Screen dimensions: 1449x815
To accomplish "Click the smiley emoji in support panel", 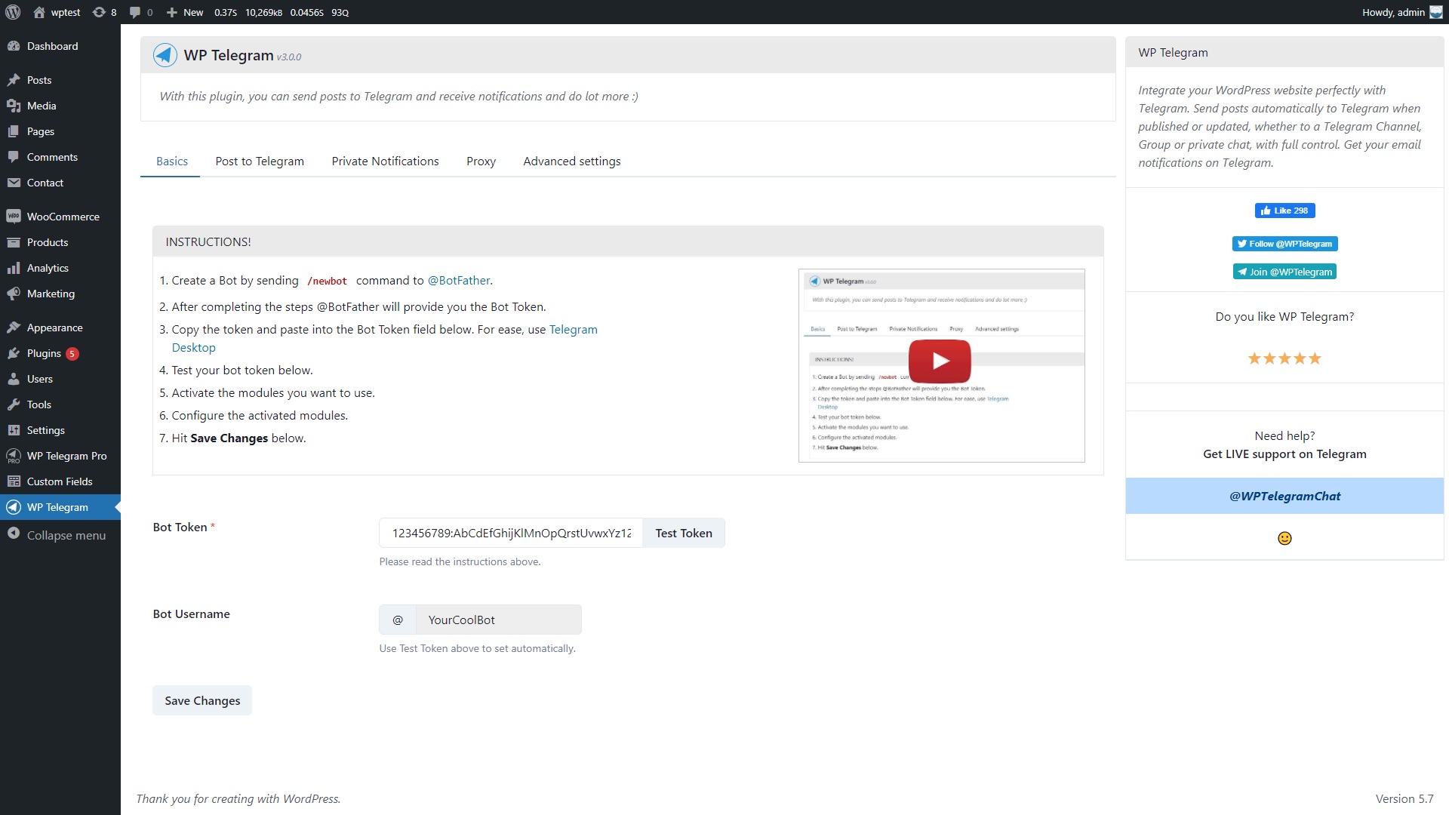I will [1284, 538].
